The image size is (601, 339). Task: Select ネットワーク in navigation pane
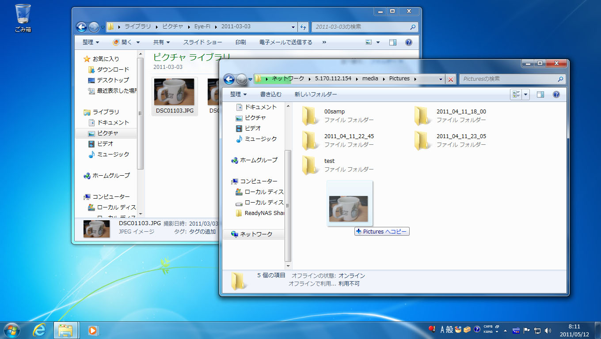pos(256,234)
